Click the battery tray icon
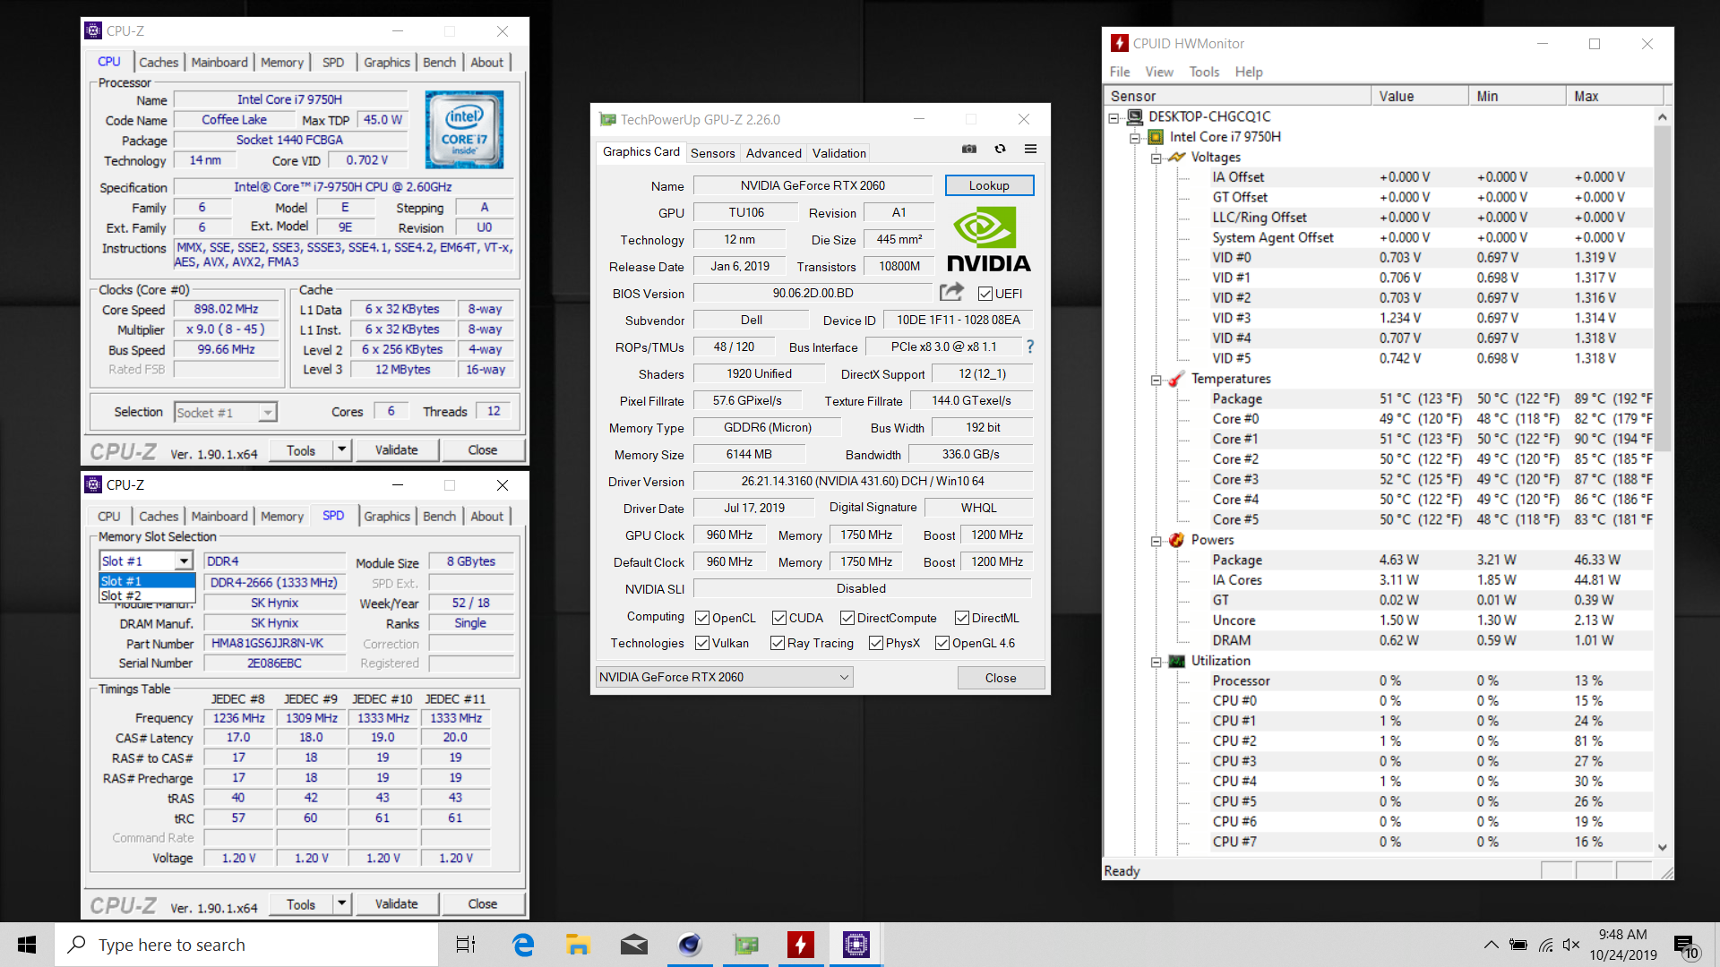 pyautogui.click(x=1518, y=945)
